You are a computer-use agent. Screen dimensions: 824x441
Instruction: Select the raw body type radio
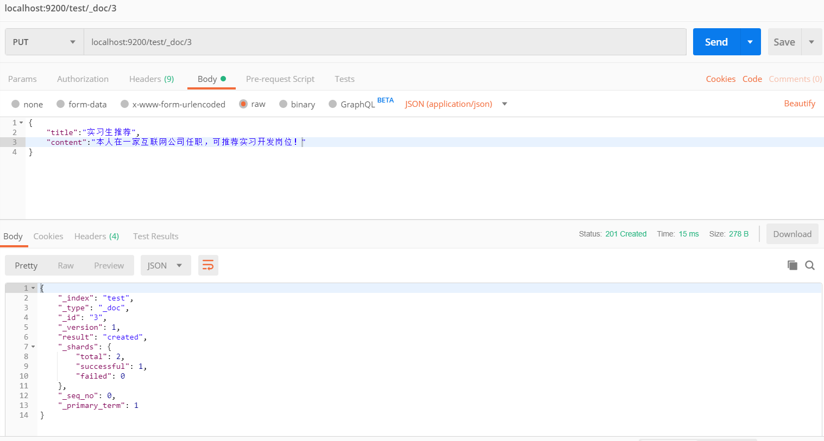[243, 104]
